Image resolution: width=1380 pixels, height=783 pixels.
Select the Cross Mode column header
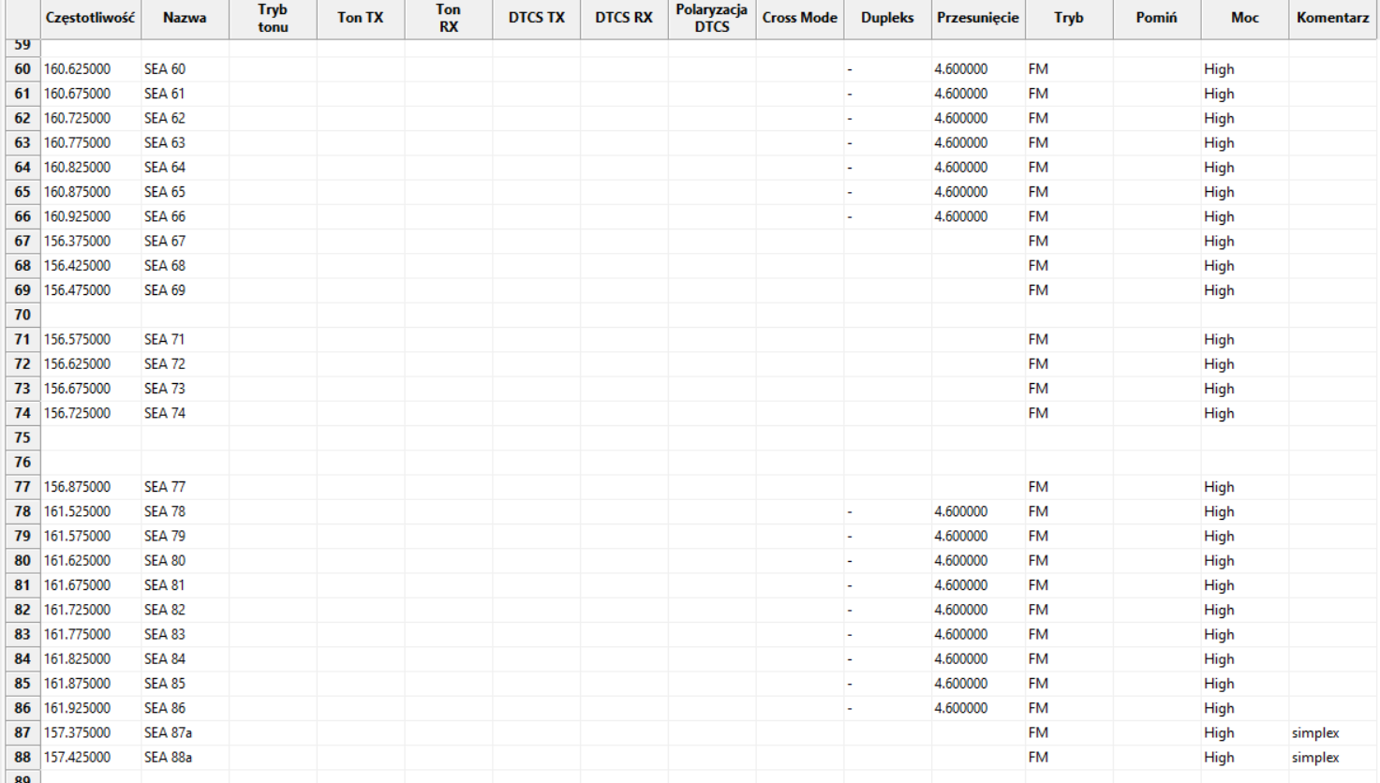799,18
